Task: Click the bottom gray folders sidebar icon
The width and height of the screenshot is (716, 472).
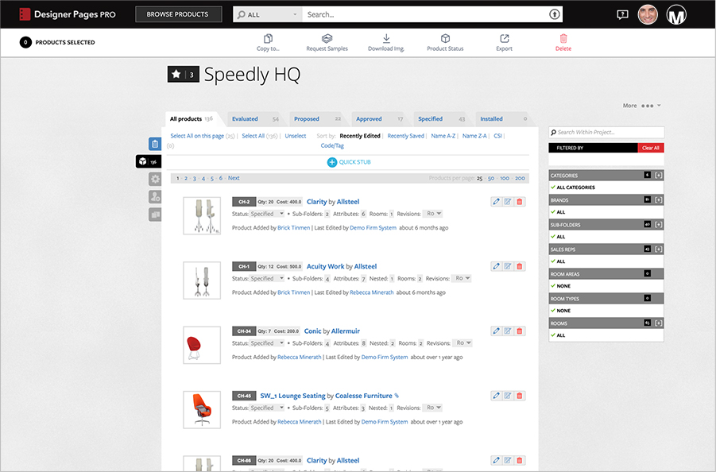Action: pos(155,215)
